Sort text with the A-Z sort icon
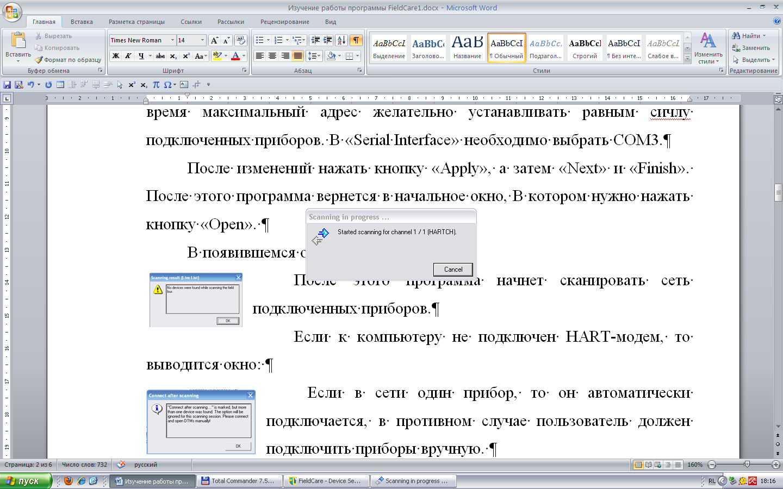The height and width of the screenshot is (489, 783). [x=341, y=40]
